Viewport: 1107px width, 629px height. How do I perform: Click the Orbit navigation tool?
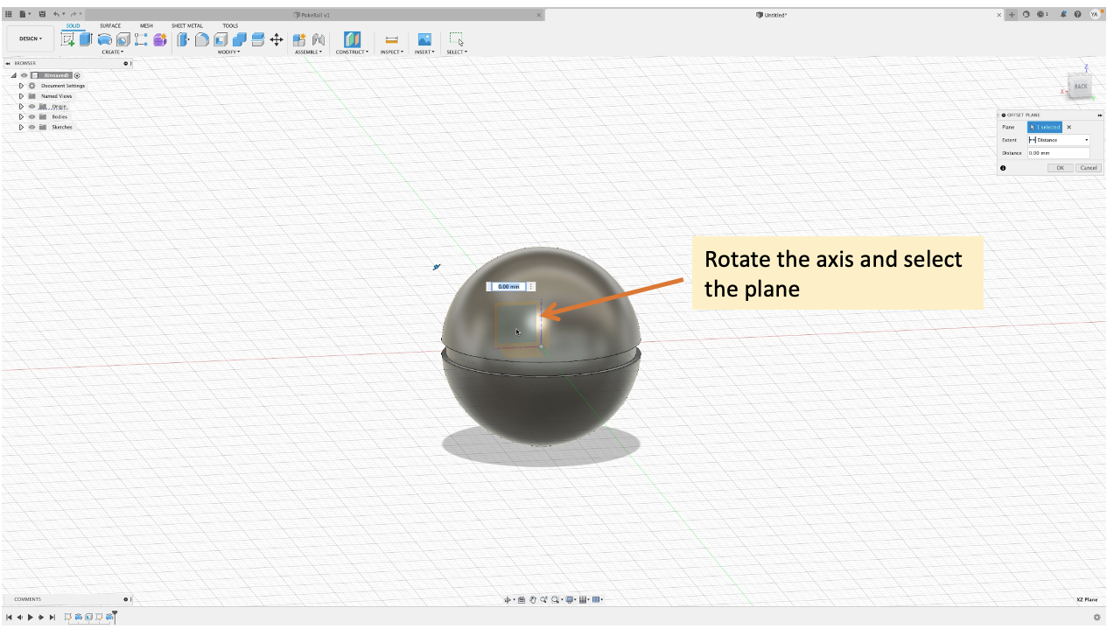point(508,599)
